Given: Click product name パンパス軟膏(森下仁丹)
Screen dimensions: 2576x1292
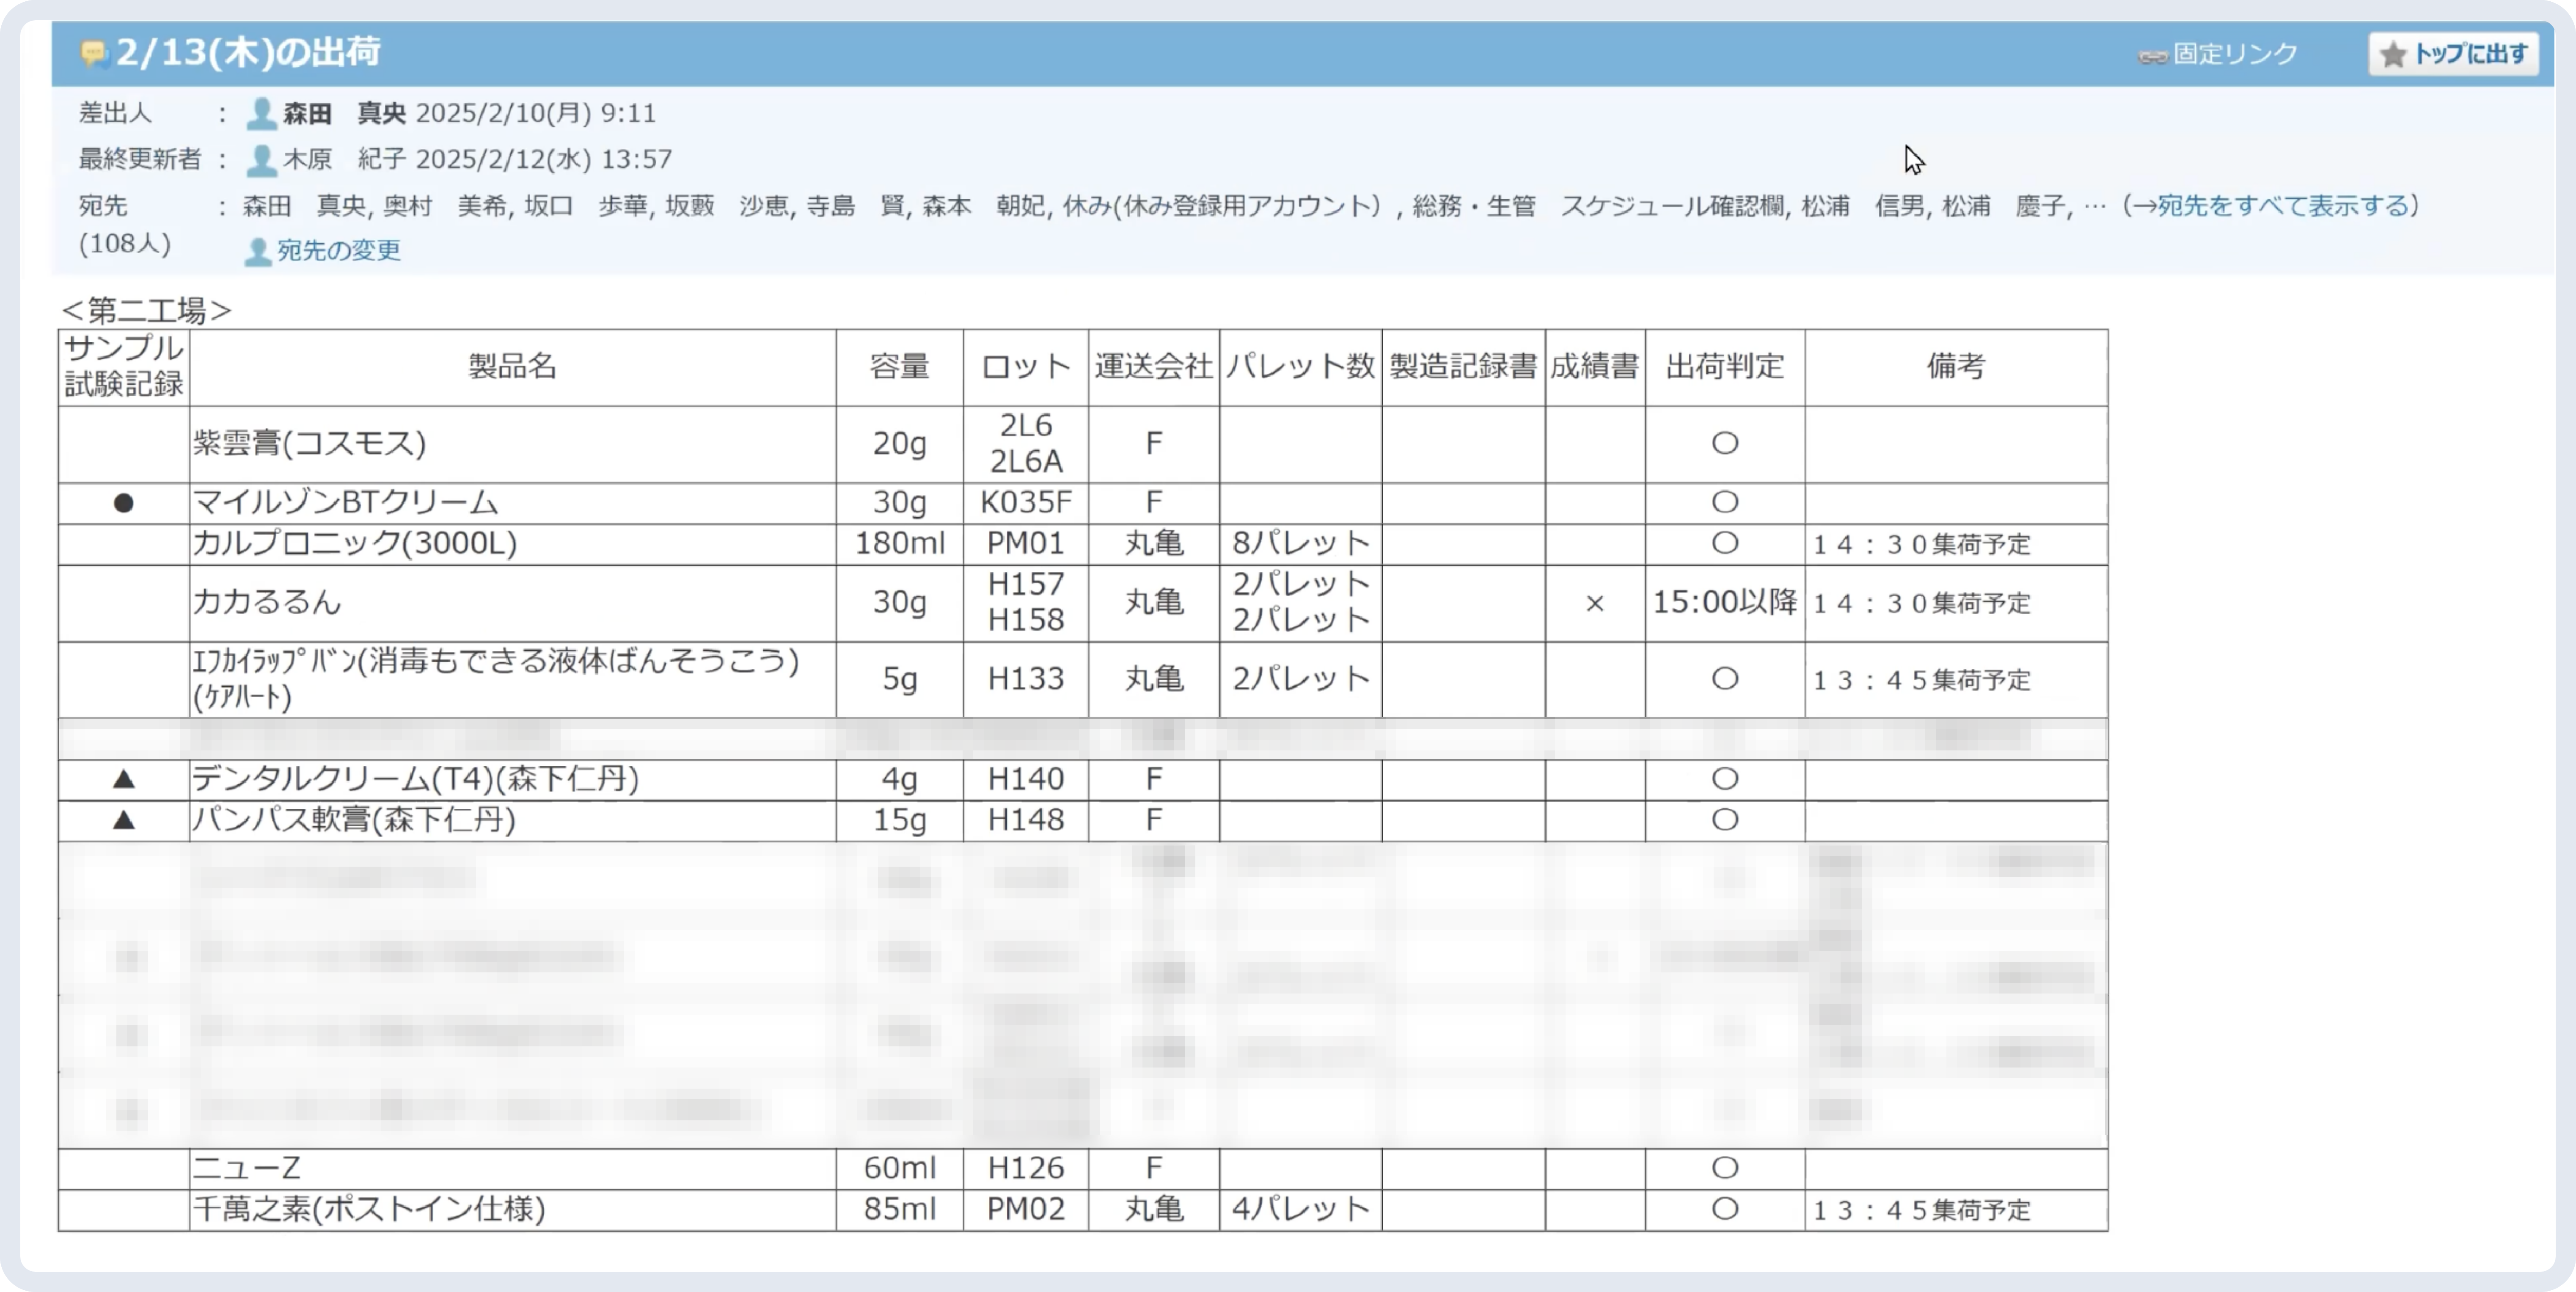Looking at the screenshot, I should point(354,820).
